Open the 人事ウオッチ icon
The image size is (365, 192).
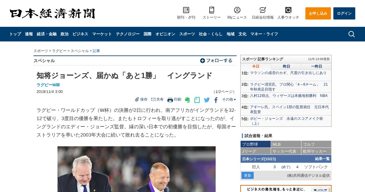point(288,10)
